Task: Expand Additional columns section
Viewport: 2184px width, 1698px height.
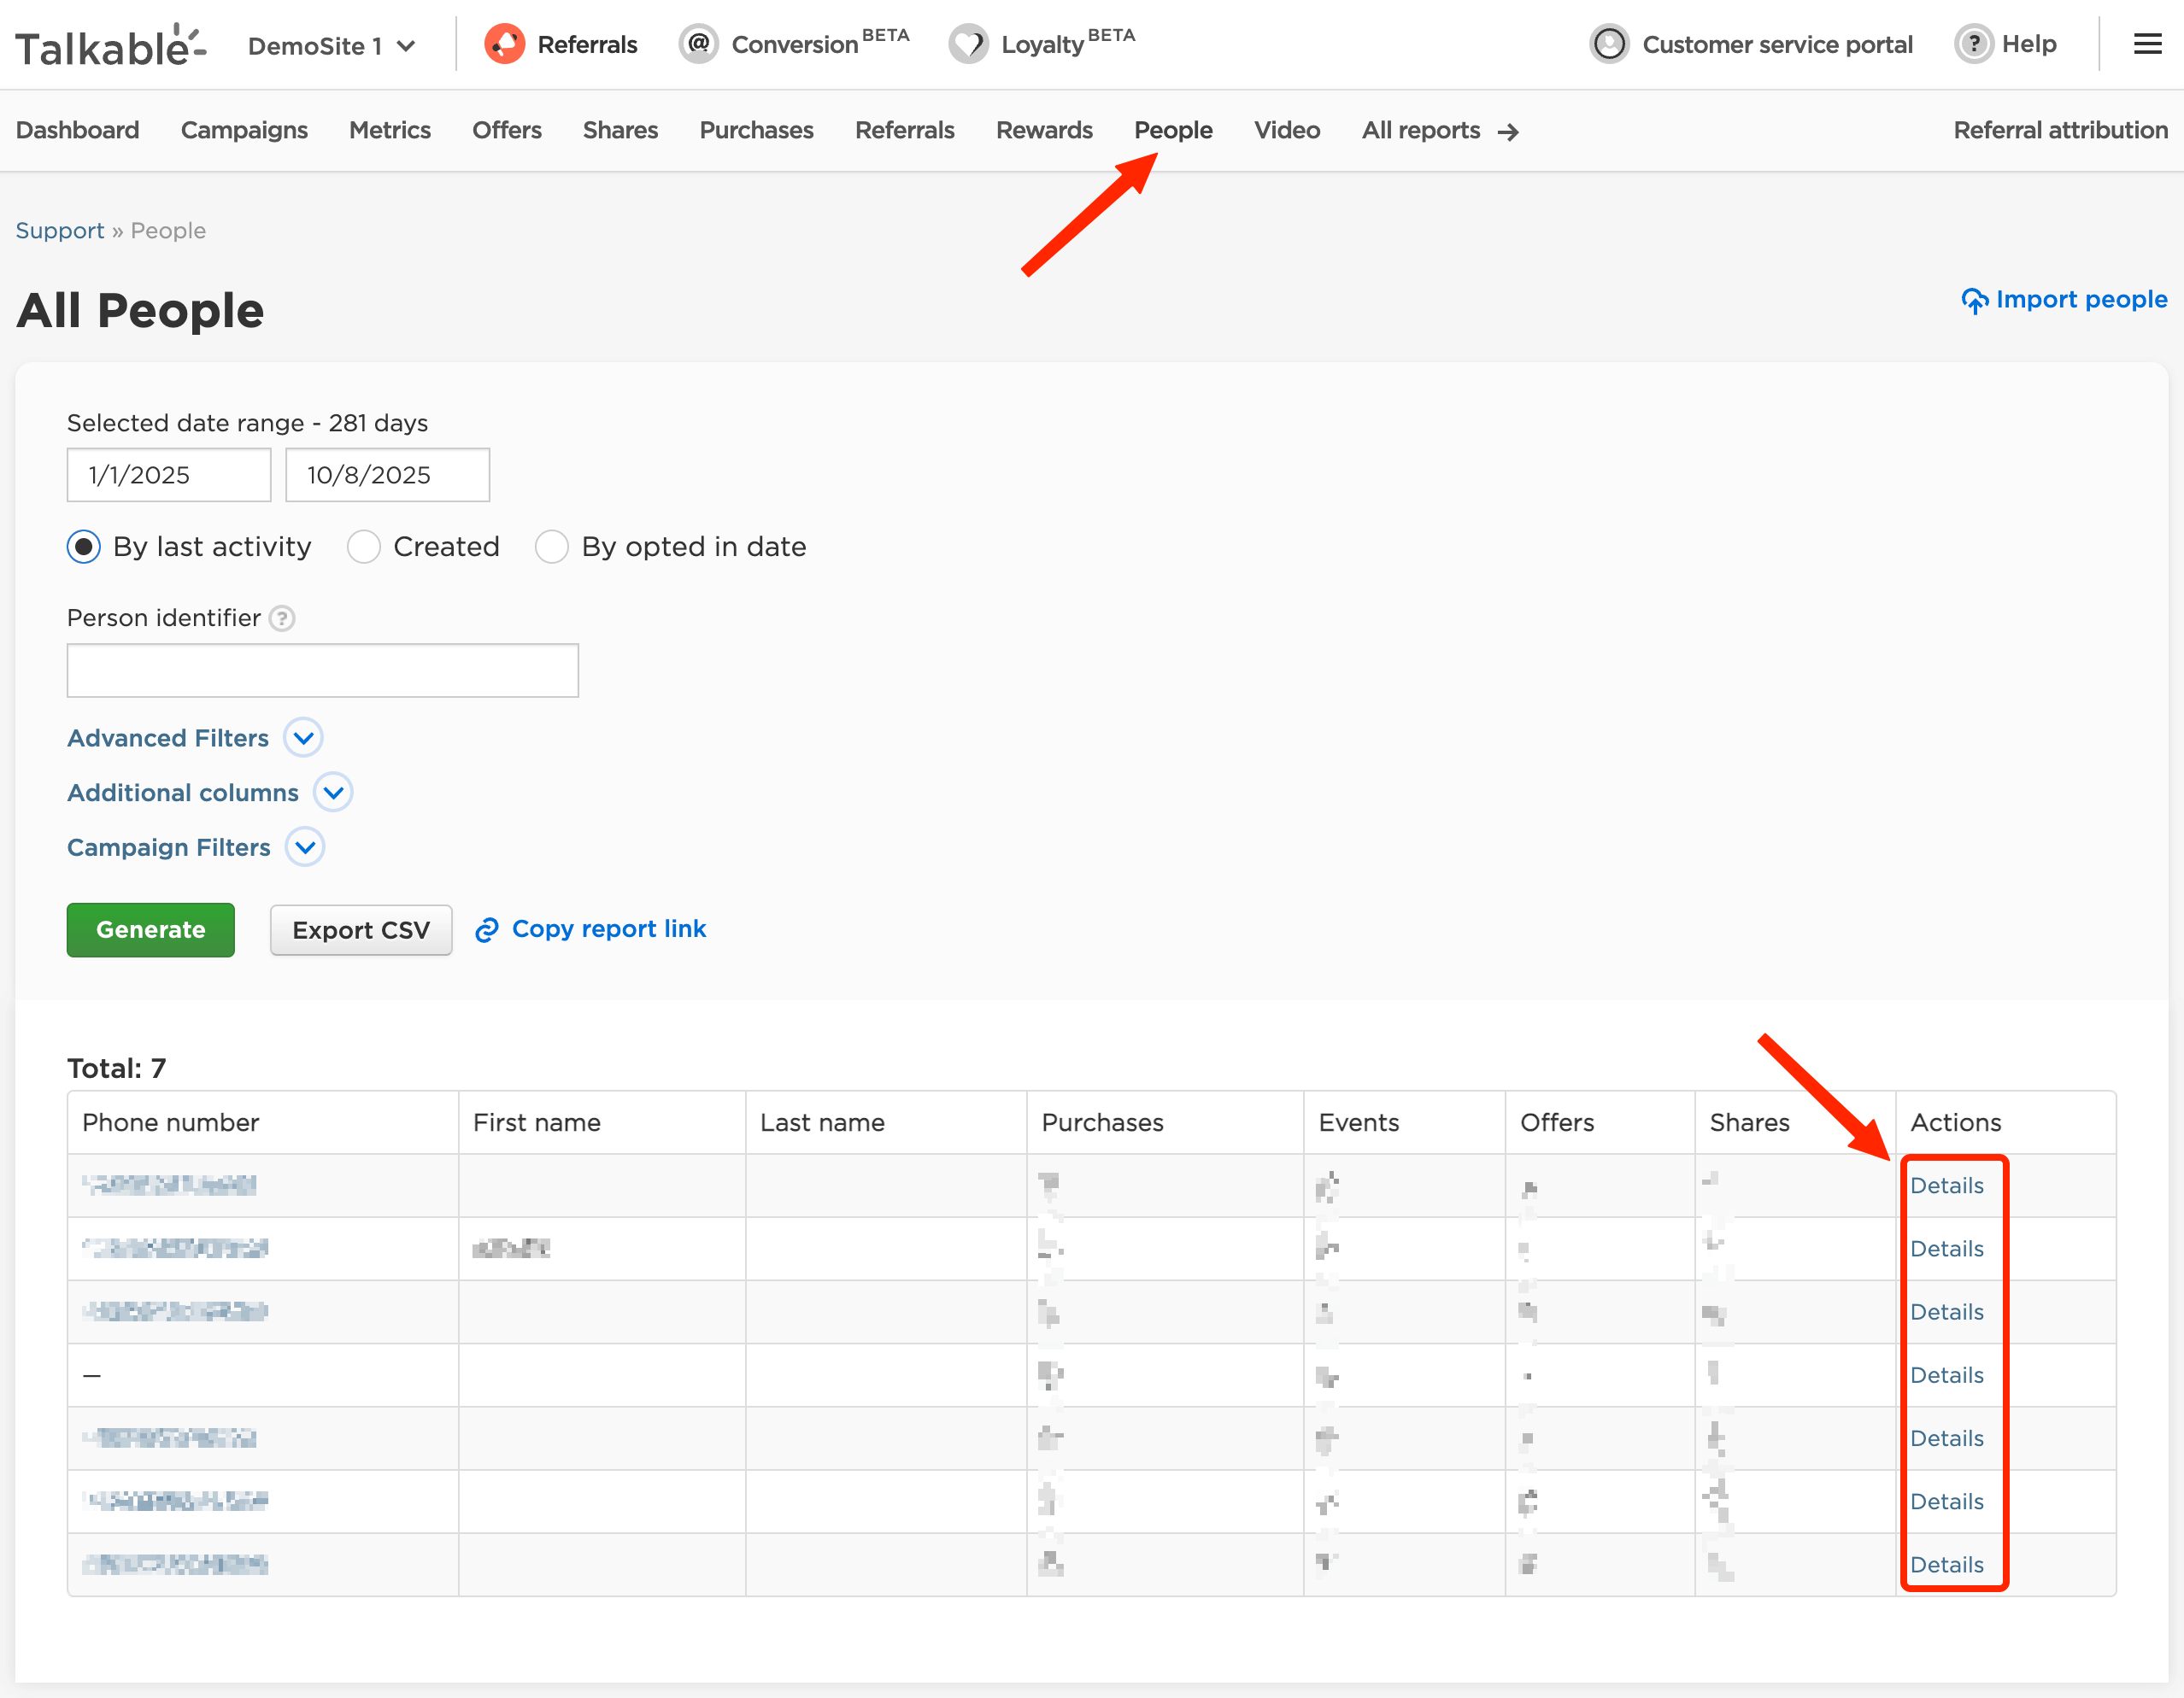Action: (333, 793)
